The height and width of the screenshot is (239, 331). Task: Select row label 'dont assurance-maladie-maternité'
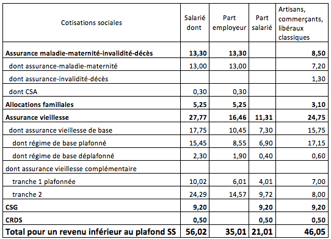tap(63, 66)
